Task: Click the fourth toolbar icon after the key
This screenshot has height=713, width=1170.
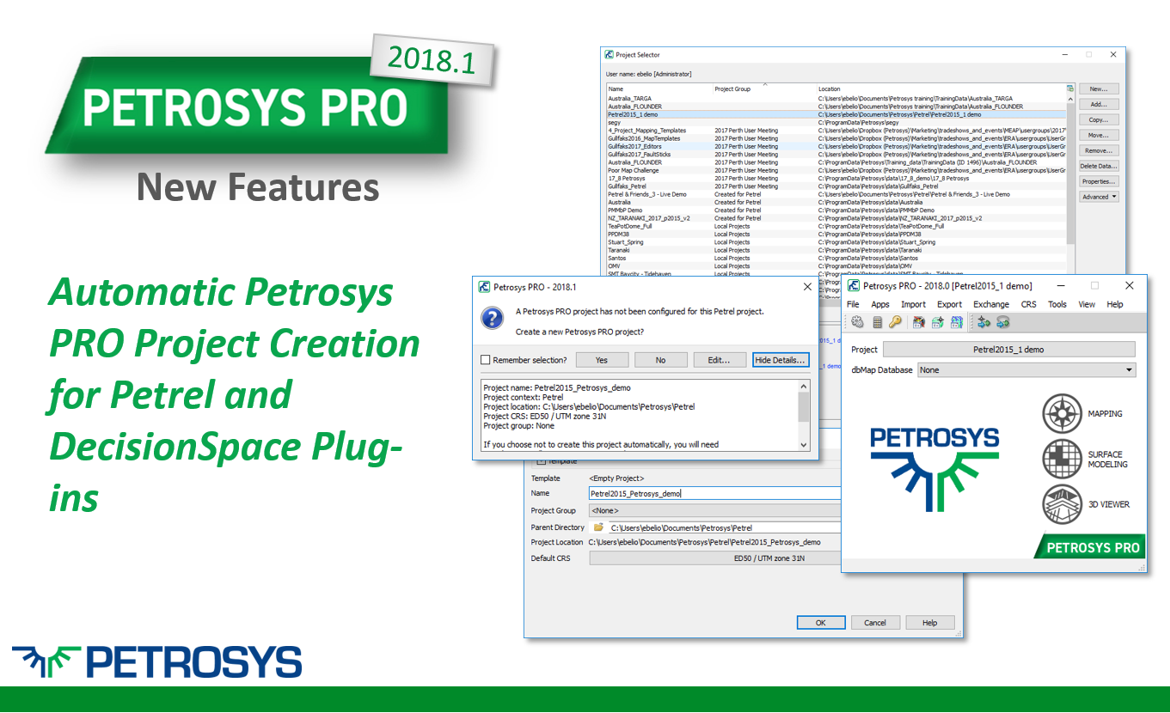Action: [x=919, y=322]
